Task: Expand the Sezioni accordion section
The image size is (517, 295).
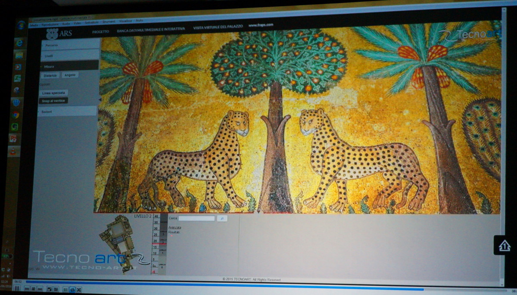Action: pyautogui.click(x=68, y=112)
